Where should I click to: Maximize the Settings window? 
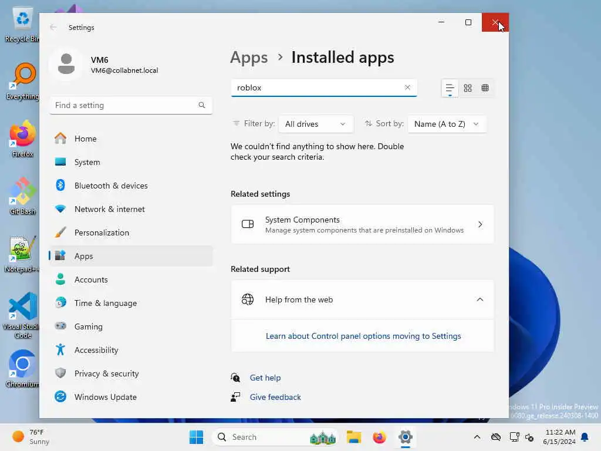pyautogui.click(x=468, y=22)
